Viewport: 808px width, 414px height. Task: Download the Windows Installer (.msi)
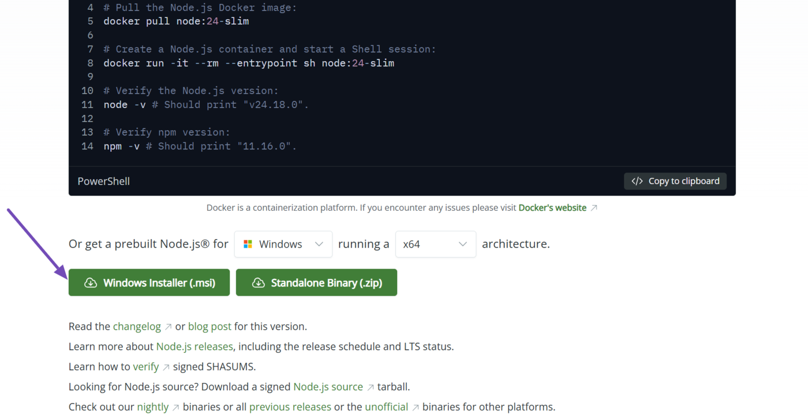[149, 282]
